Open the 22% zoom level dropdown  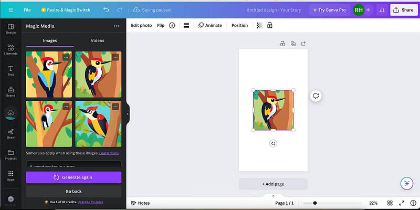click(x=373, y=203)
